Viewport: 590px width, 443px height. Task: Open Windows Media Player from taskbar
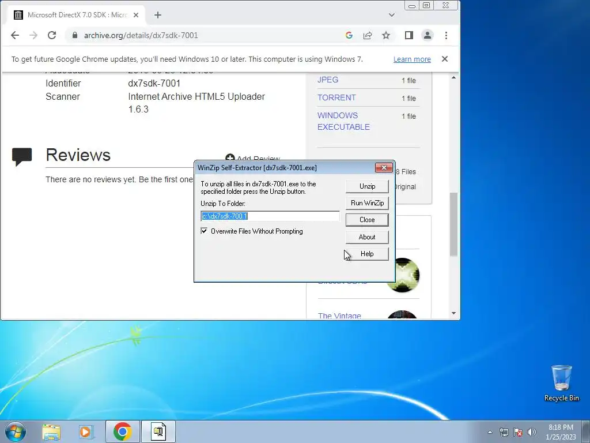tap(86, 431)
